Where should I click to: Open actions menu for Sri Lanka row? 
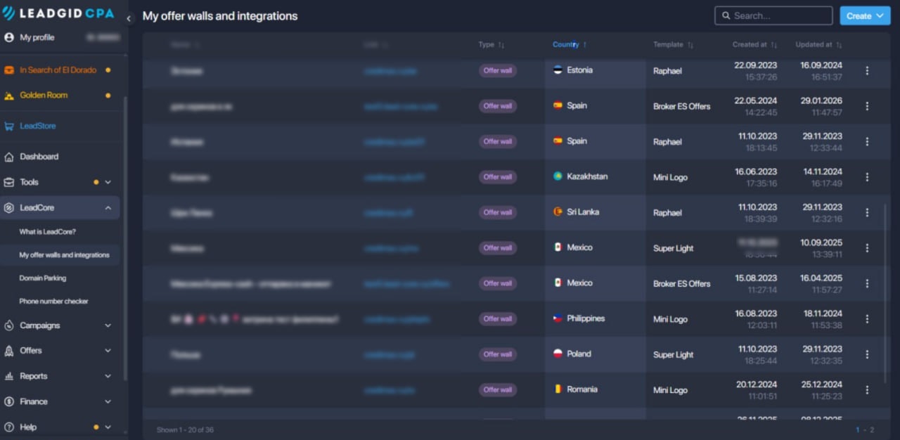tap(867, 212)
